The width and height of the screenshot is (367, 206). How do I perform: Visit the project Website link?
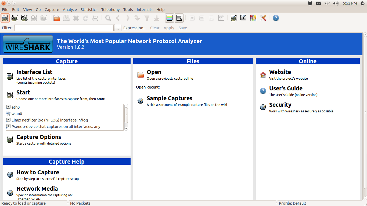point(280,72)
